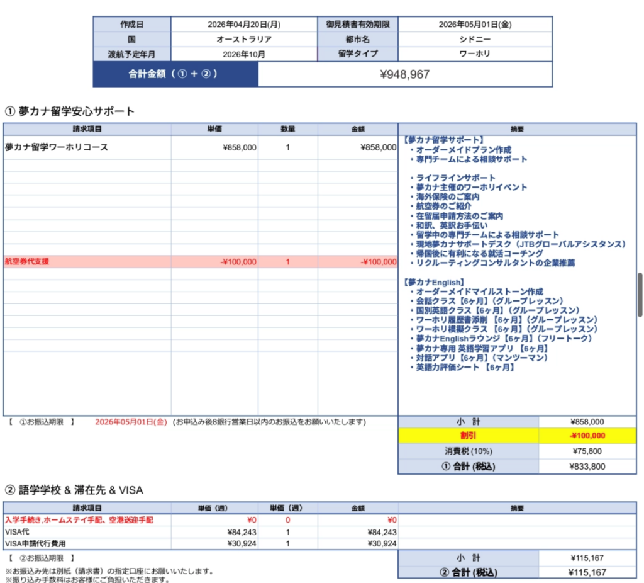644x583 pixels.
Task: Select the VISA代 row label
Action: coord(17,532)
